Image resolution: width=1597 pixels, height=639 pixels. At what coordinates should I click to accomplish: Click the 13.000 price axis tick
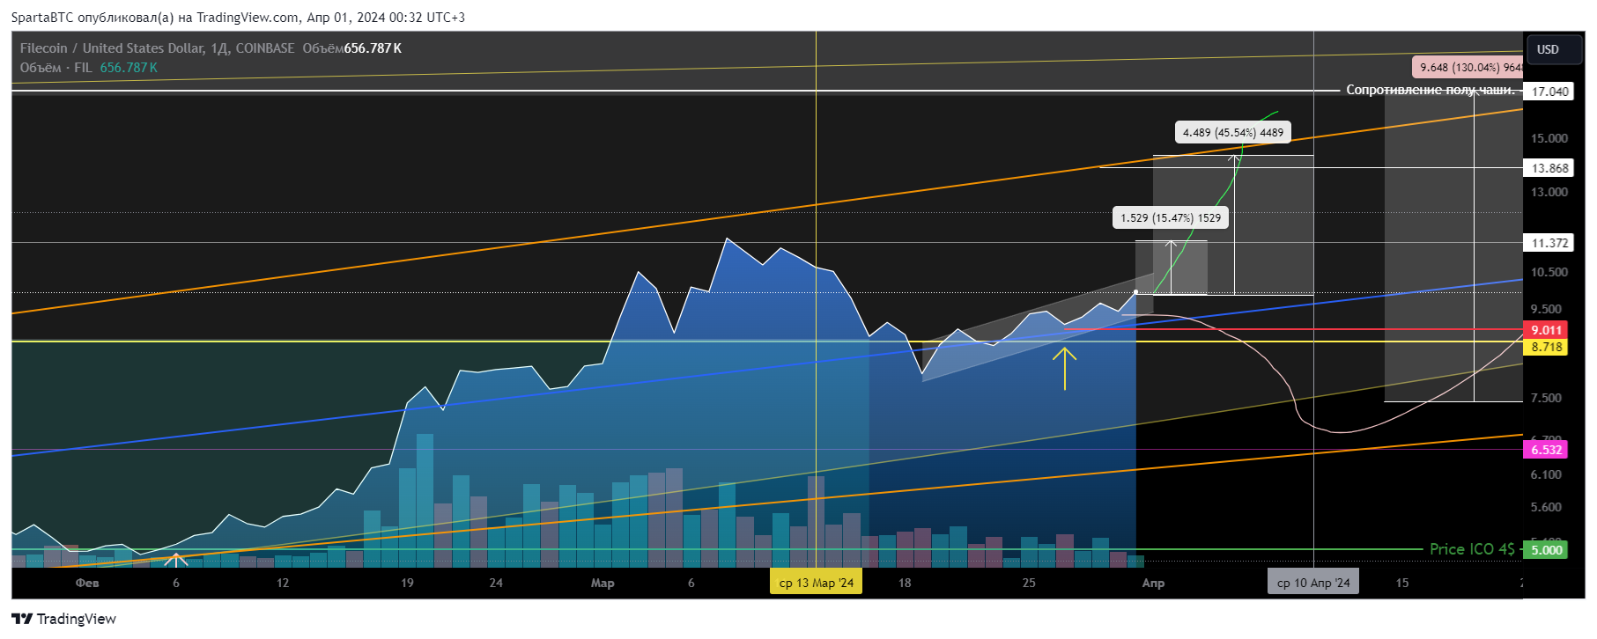[1549, 192]
